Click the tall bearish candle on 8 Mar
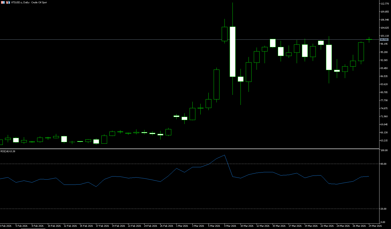This screenshot has width=391, height=229. pyautogui.click(x=232, y=51)
